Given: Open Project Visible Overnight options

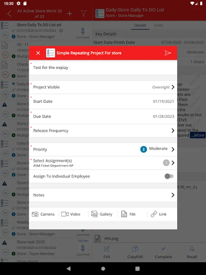Looking at the screenshot, I should 103,87.
